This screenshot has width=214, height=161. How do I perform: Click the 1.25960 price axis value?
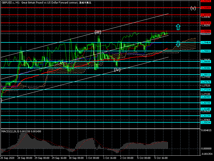point(206,120)
